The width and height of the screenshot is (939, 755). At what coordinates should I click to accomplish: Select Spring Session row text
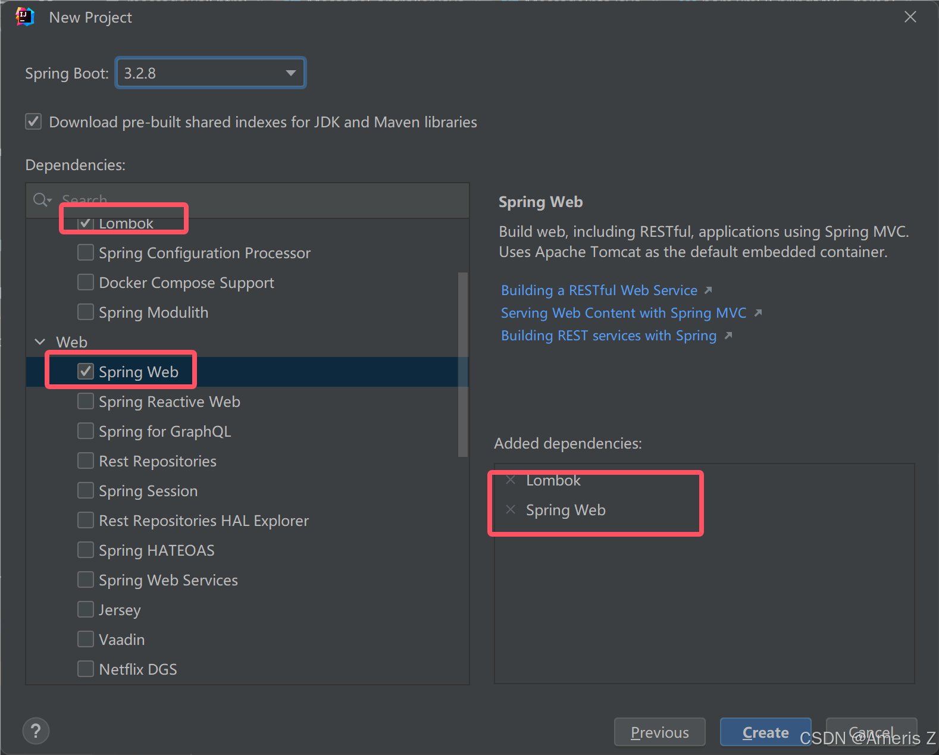click(148, 491)
